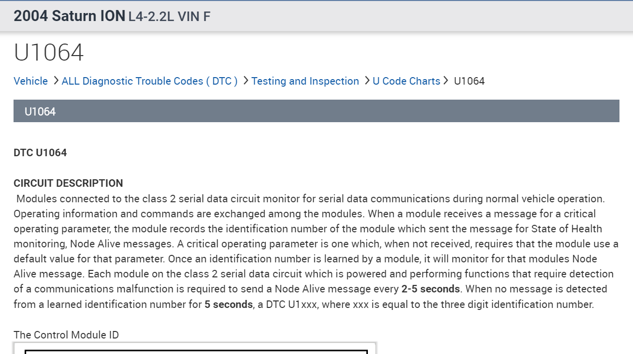Click chevron after Testing and Inspection

click(366, 81)
